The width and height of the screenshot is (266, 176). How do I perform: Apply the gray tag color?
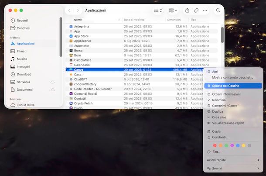pyautogui.click(x=249, y=145)
